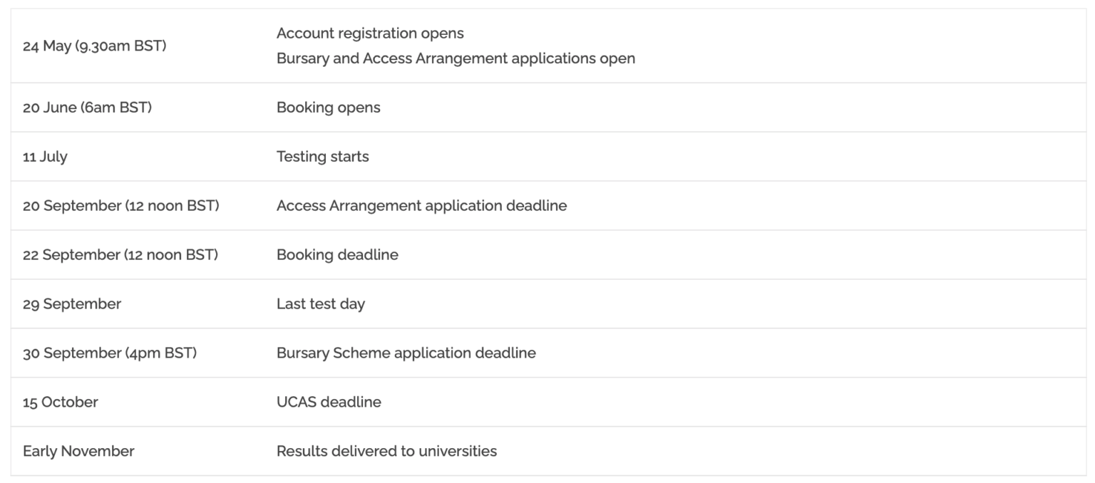The image size is (1095, 483).
Task: Click the 'Early November' date cell
Action: point(78,452)
